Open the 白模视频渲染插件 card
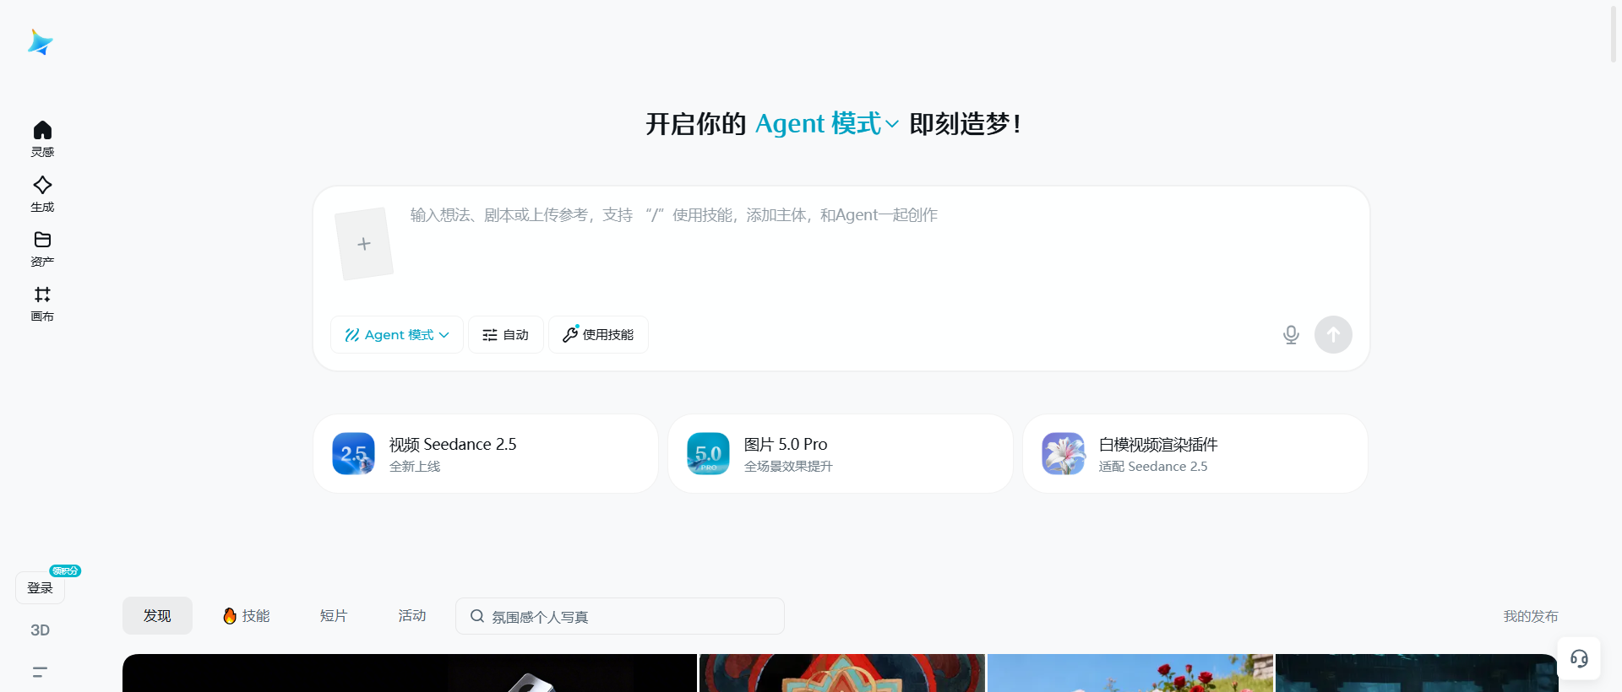 [1195, 454]
